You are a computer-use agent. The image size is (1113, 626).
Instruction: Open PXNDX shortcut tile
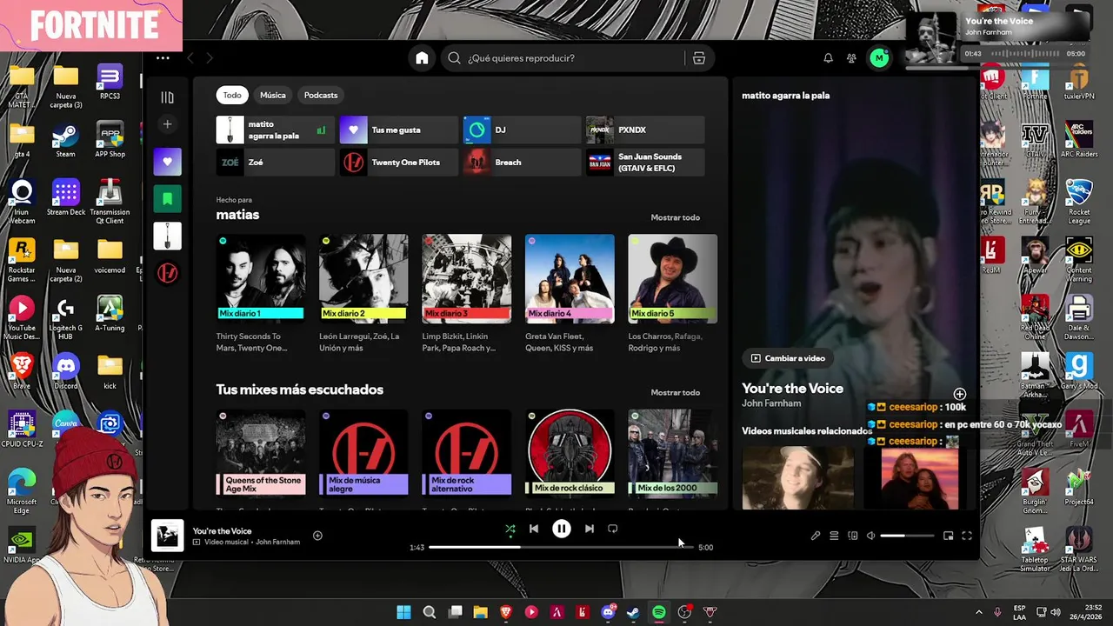645,130
